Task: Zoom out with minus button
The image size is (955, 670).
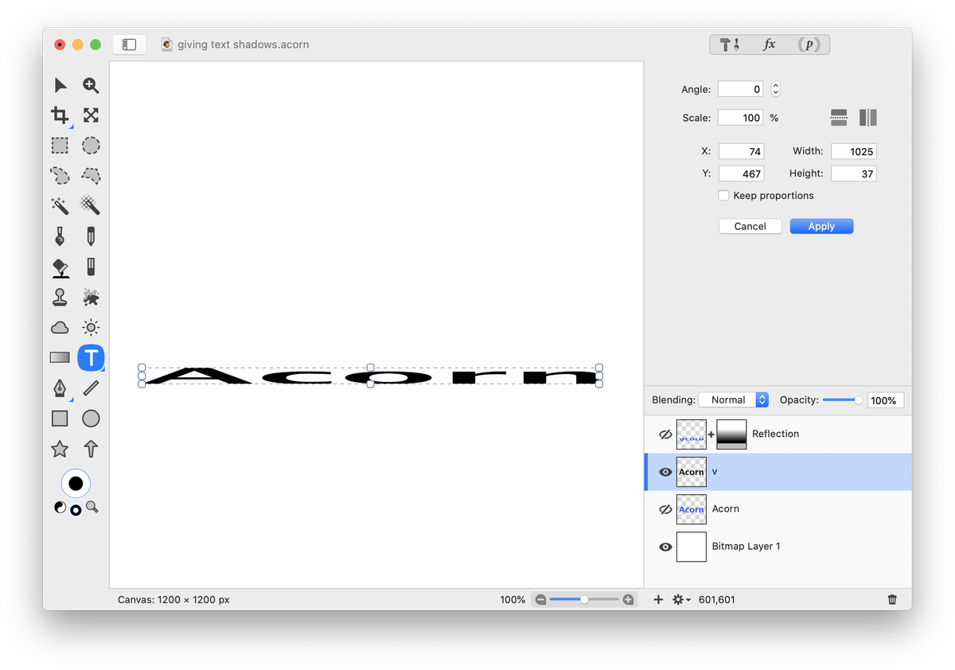Action: 541,599
